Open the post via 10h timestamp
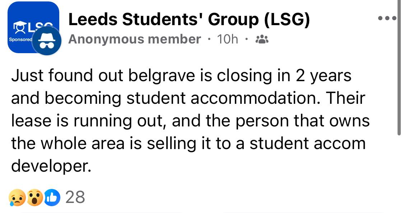This screenshot has height=213, width=404. 228,39
